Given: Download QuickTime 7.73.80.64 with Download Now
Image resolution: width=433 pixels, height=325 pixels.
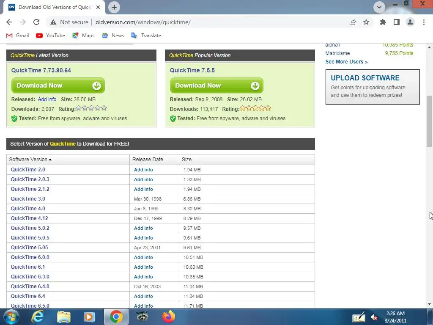Looking at the screenshot, I should coord(58,85).
